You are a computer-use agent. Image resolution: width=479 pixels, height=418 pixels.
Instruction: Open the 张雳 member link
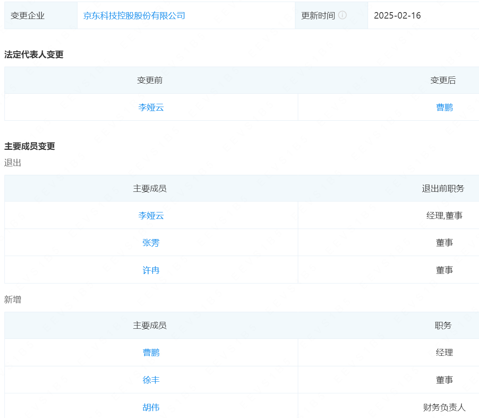tap(151, 243)
